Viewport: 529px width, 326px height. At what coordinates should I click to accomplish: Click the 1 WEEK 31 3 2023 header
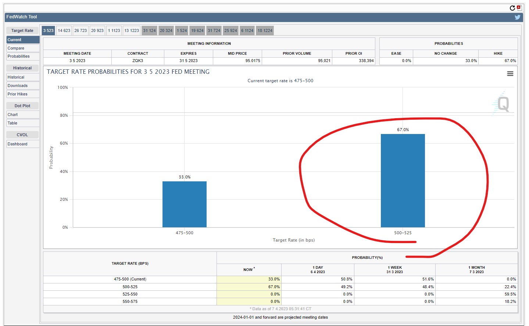[x=395, y=269]
